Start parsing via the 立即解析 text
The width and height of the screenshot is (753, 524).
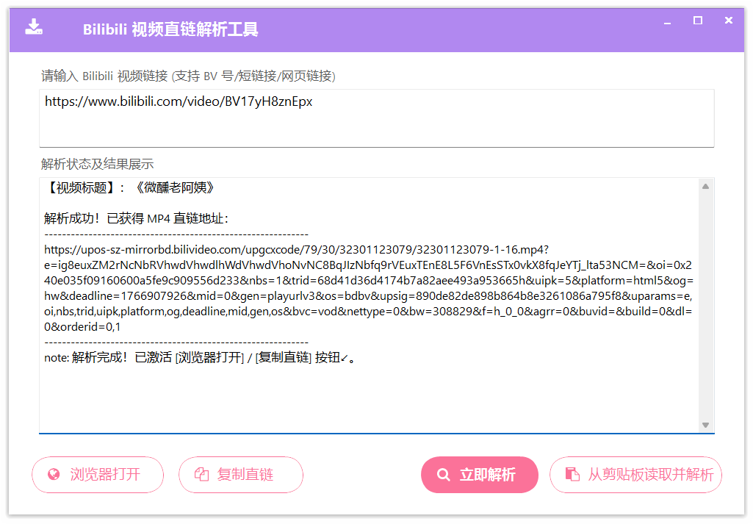coord(488,475)
